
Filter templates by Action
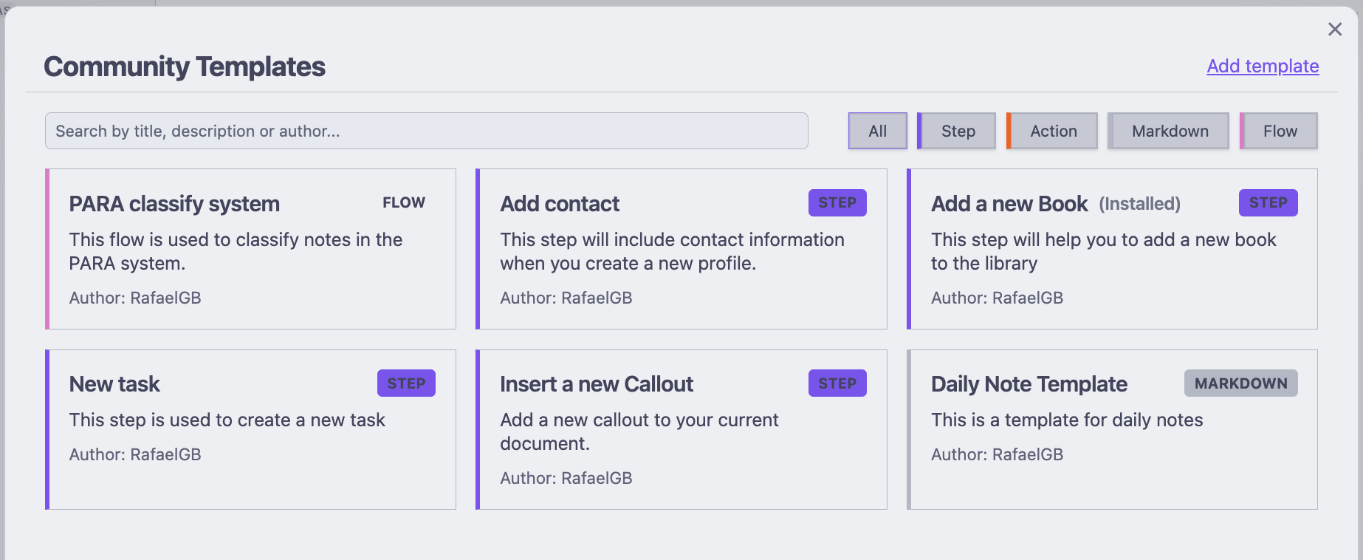point(1052,131)
